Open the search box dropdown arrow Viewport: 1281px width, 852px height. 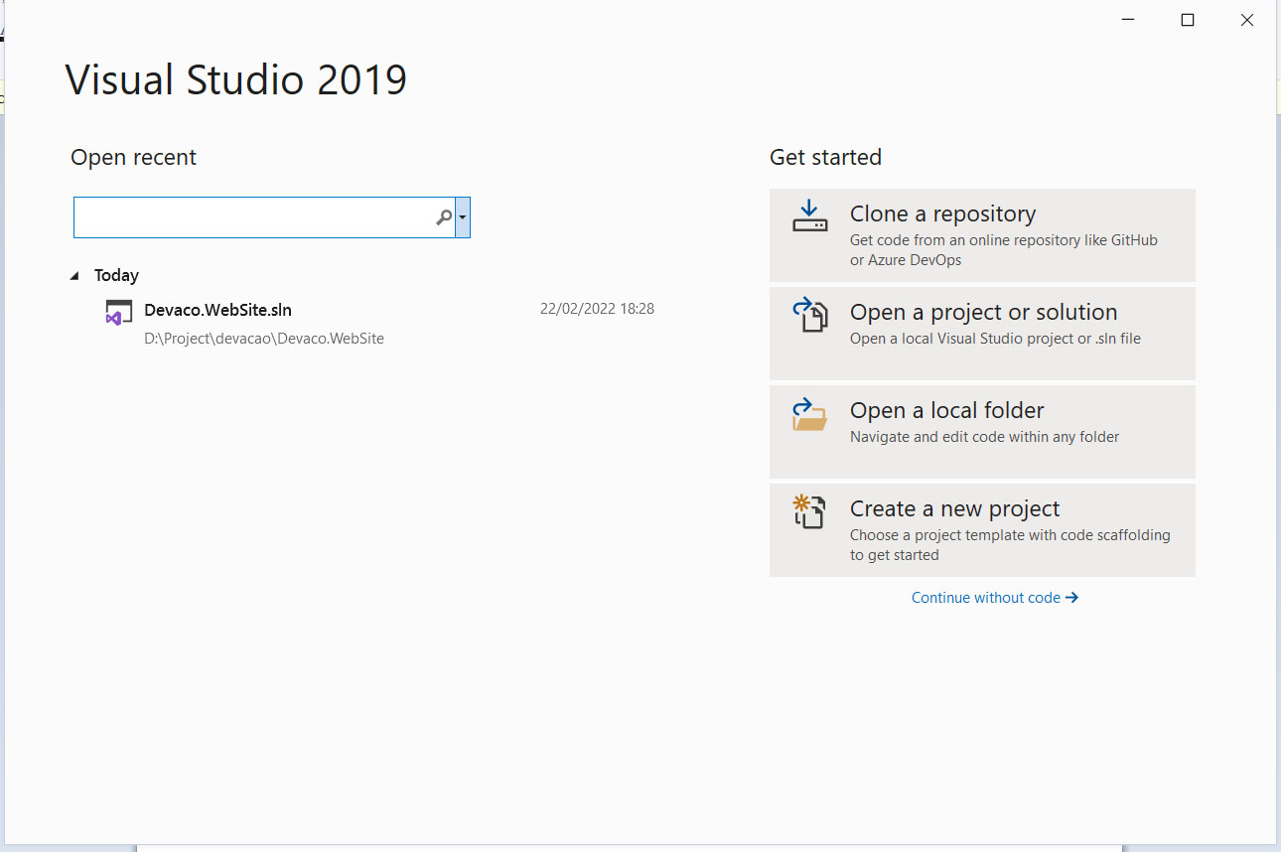pyautogui.click(x=463, y=217)
